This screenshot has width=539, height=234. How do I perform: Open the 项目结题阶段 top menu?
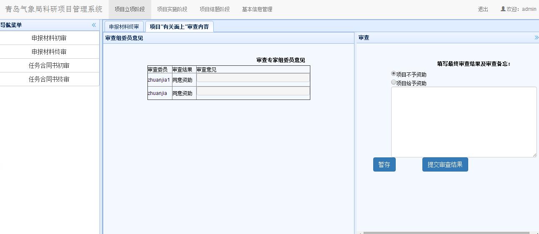coord(215,9)
